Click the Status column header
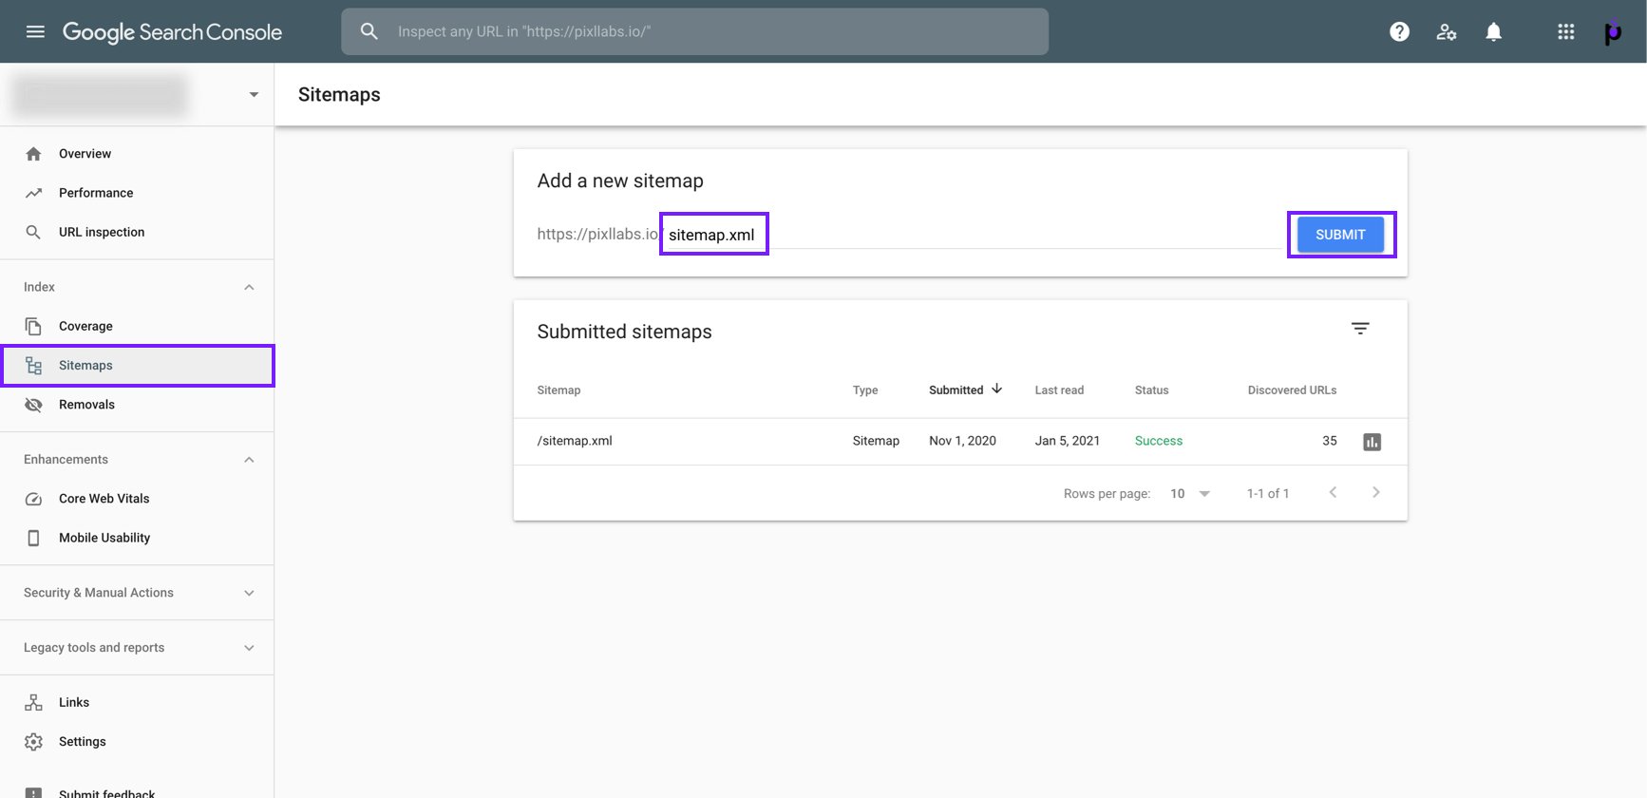 tap(1151, 390)
